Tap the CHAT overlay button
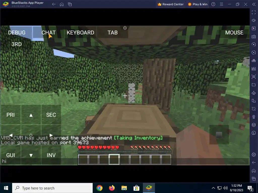 (x=49, y=32)
